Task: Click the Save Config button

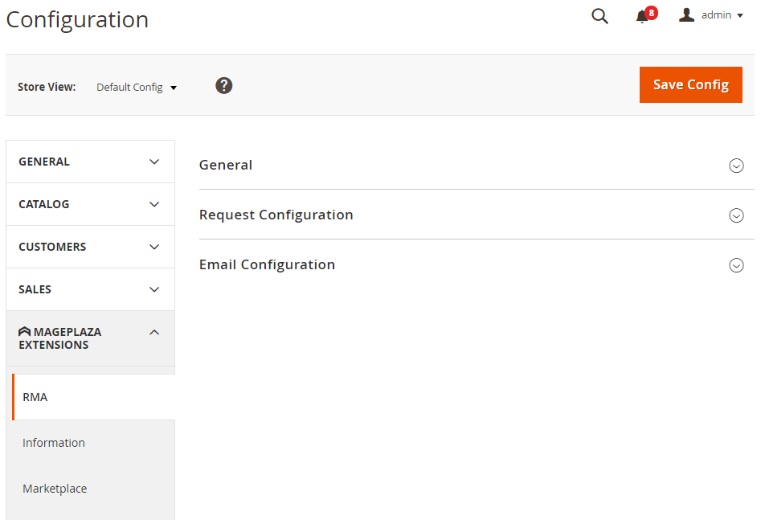Action: (690, 84)
